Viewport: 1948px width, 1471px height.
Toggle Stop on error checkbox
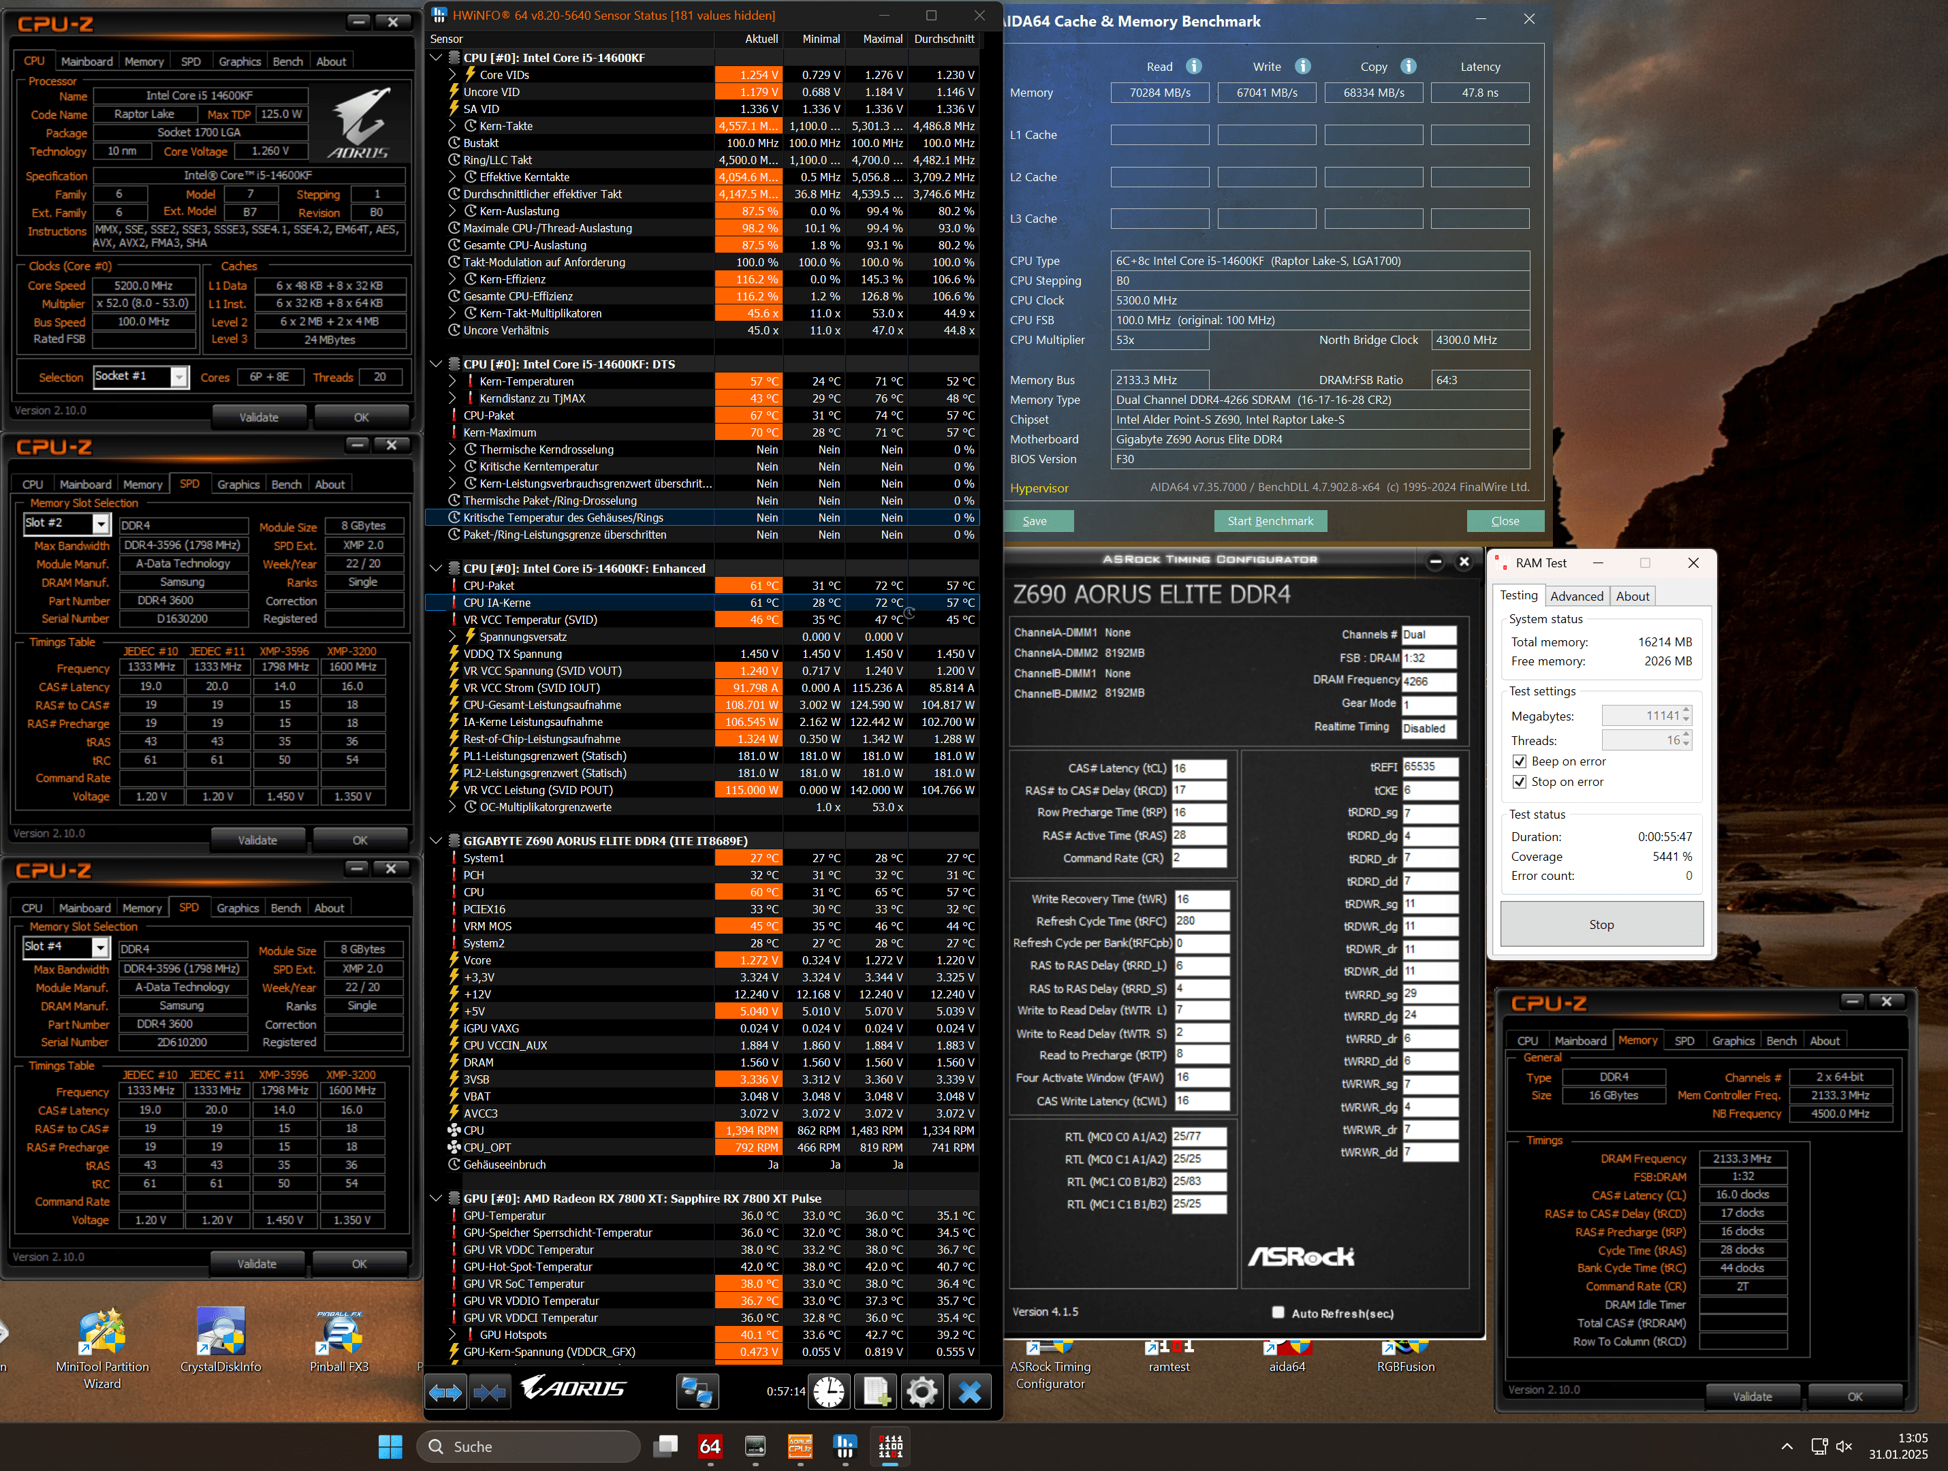[1519, 782]
